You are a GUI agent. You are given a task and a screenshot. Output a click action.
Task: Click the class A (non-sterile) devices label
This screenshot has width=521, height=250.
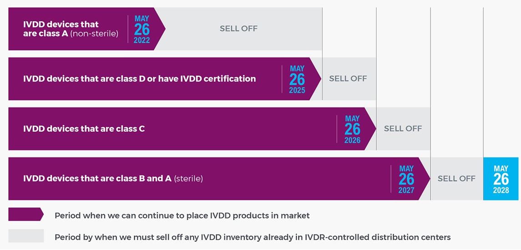click(70, 29)
